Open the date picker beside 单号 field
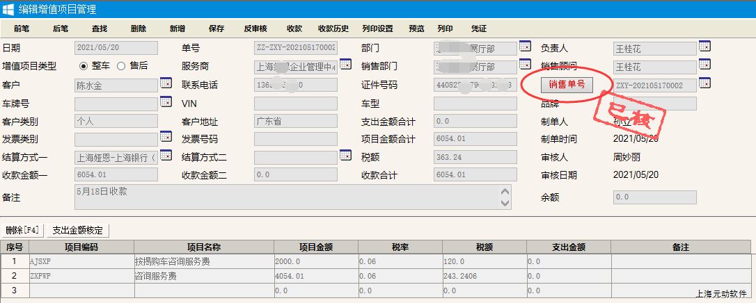Viewport: 756px width, 303px height. (x=345, y=47)
